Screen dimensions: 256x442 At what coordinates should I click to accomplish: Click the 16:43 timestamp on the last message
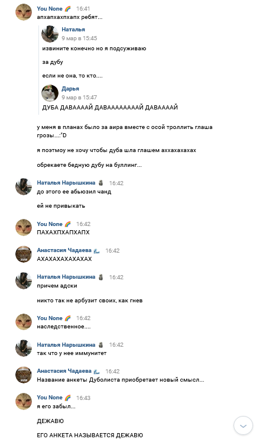point(83,398)
